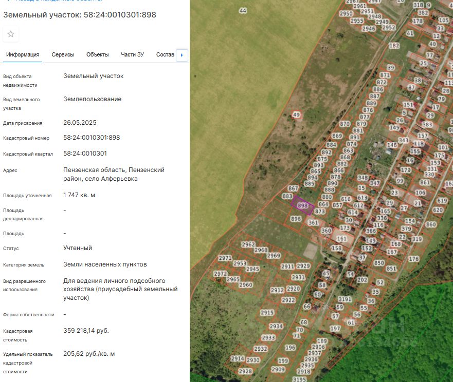Switch to the Сервисы tab

(63, 54)
